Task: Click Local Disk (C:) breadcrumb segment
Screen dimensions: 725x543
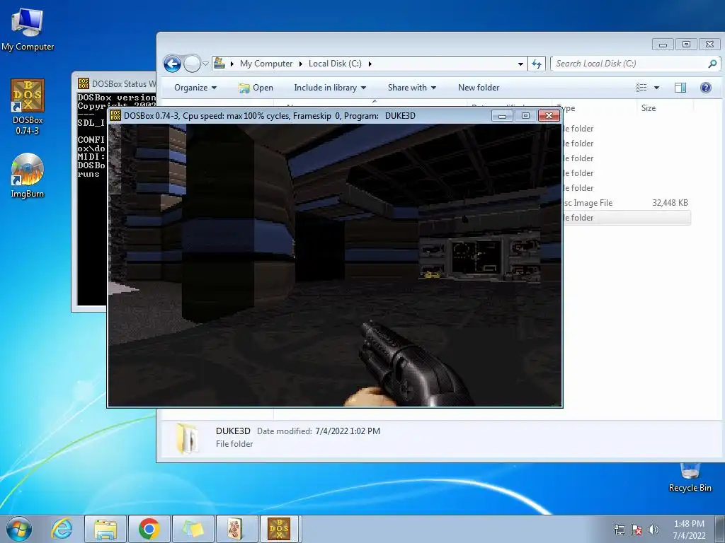Action: point(335,64)
